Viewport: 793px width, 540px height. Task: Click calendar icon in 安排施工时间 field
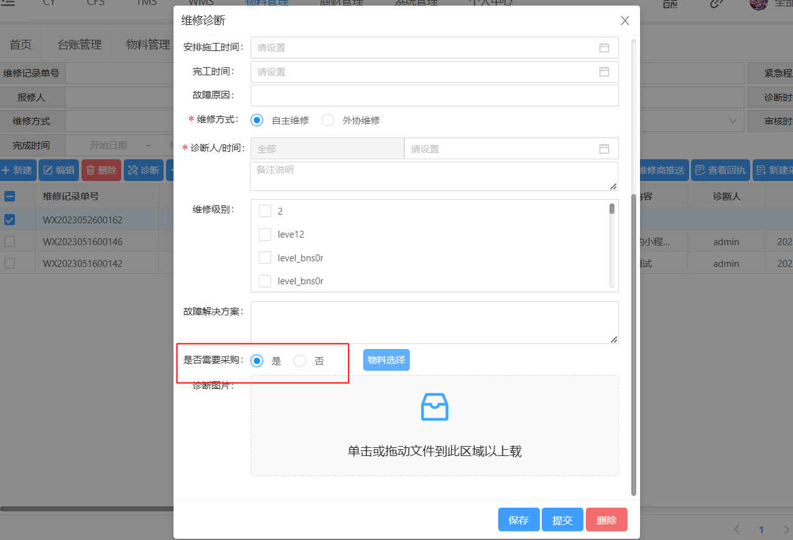(604, 47)
